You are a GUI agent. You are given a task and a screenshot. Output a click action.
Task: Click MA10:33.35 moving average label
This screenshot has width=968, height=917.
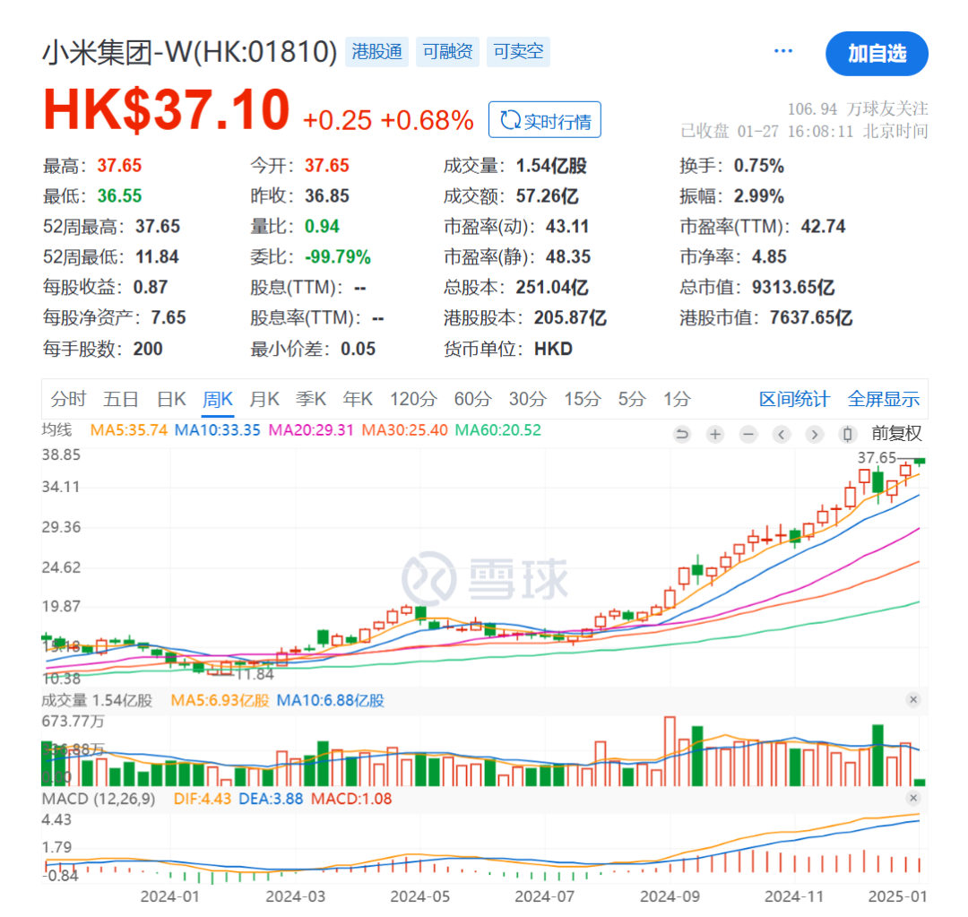pyautogui.click(x=217, y=429)
